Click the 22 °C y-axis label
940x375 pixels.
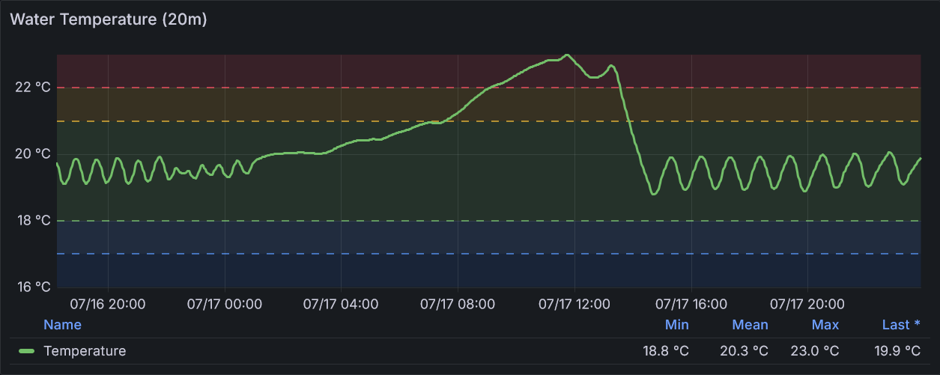33,88
